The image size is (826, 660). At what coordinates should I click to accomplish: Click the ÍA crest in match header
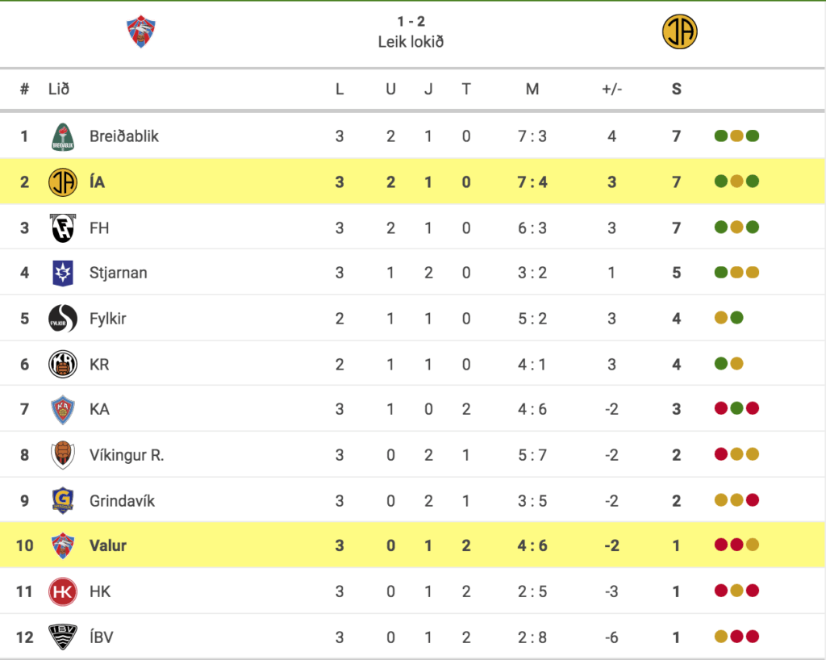click(x=679, y=31)
